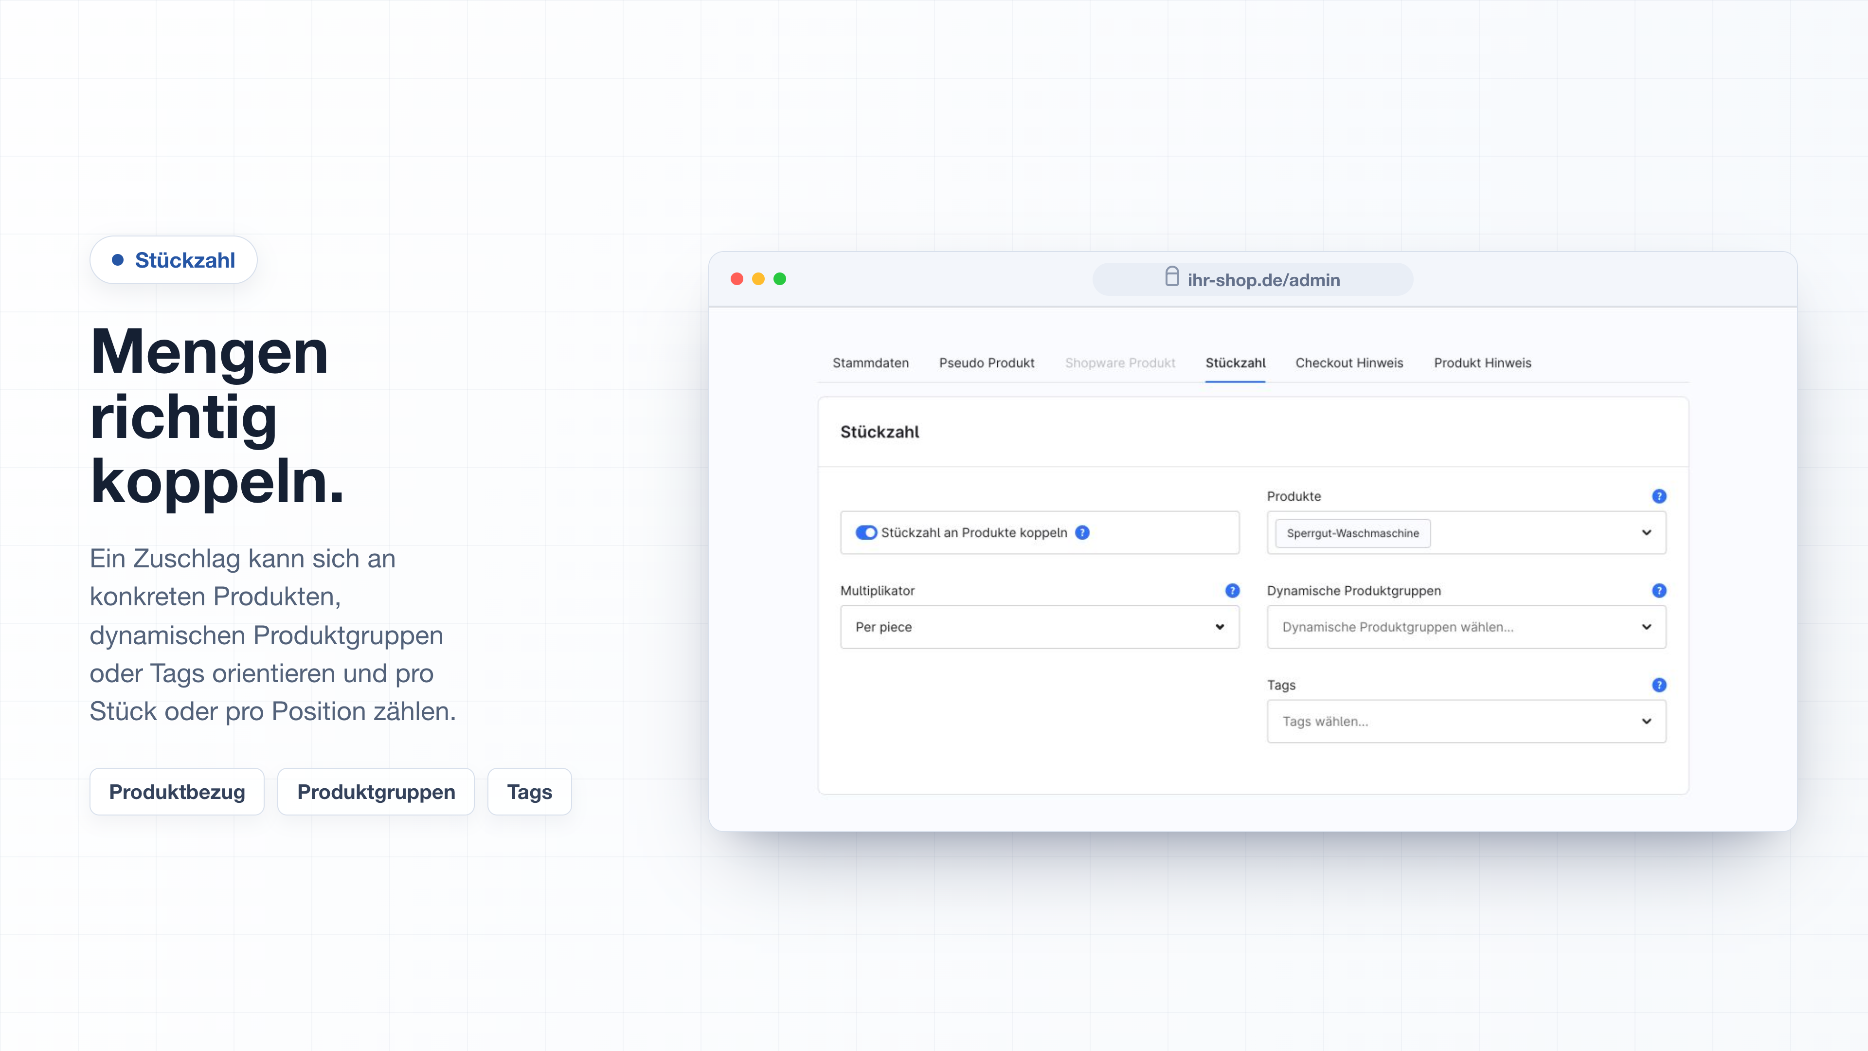This screenshot has width=1868, height=1051.
Task: Click the yellow window minimize dot
Action: pyautogui.click(x=758, y=279)
